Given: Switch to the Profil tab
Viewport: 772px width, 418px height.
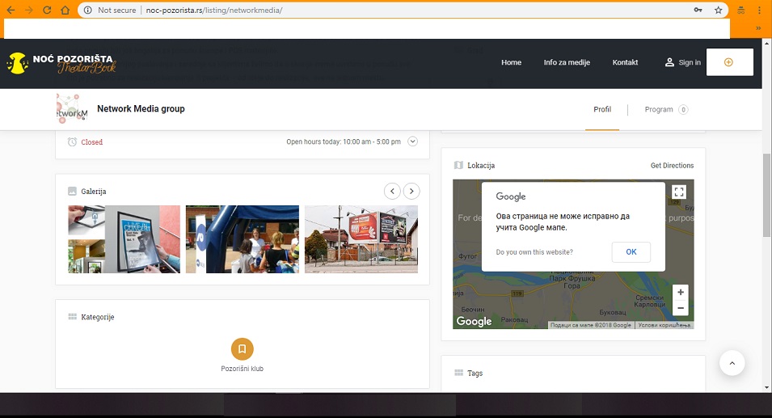Looking at the screenshot, I should (x=602, y=109).
